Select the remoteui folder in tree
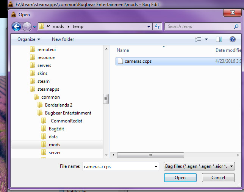Screen dimensions: 244x192 tap(47, 50)
